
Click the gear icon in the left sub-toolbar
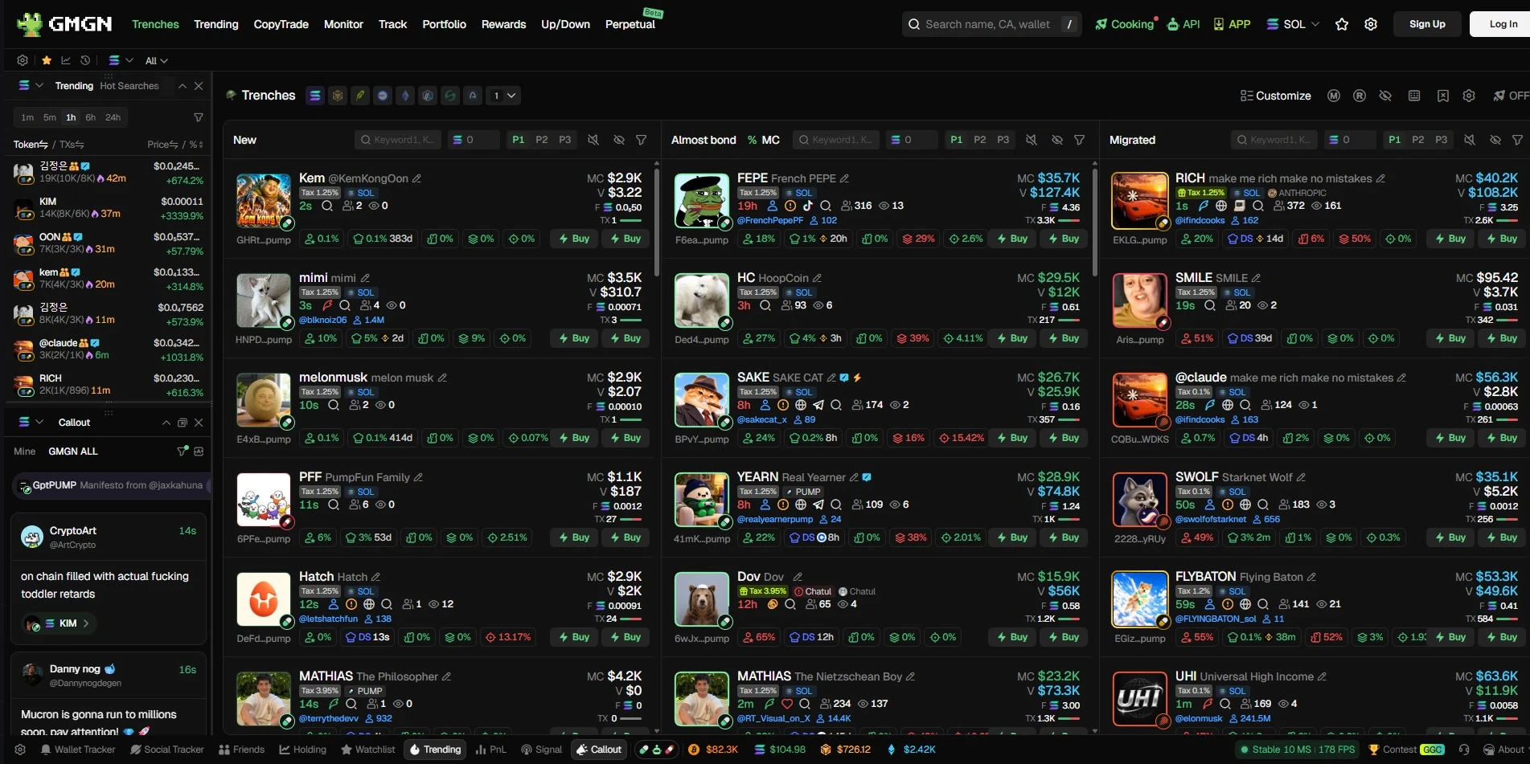pyautogui.click(x=23, y=60)
